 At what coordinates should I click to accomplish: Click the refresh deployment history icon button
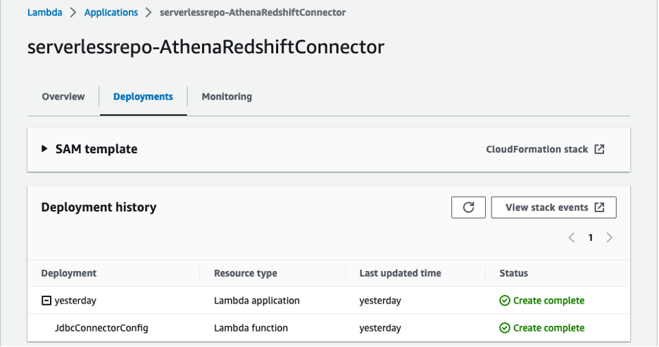[x=468, y=207]
